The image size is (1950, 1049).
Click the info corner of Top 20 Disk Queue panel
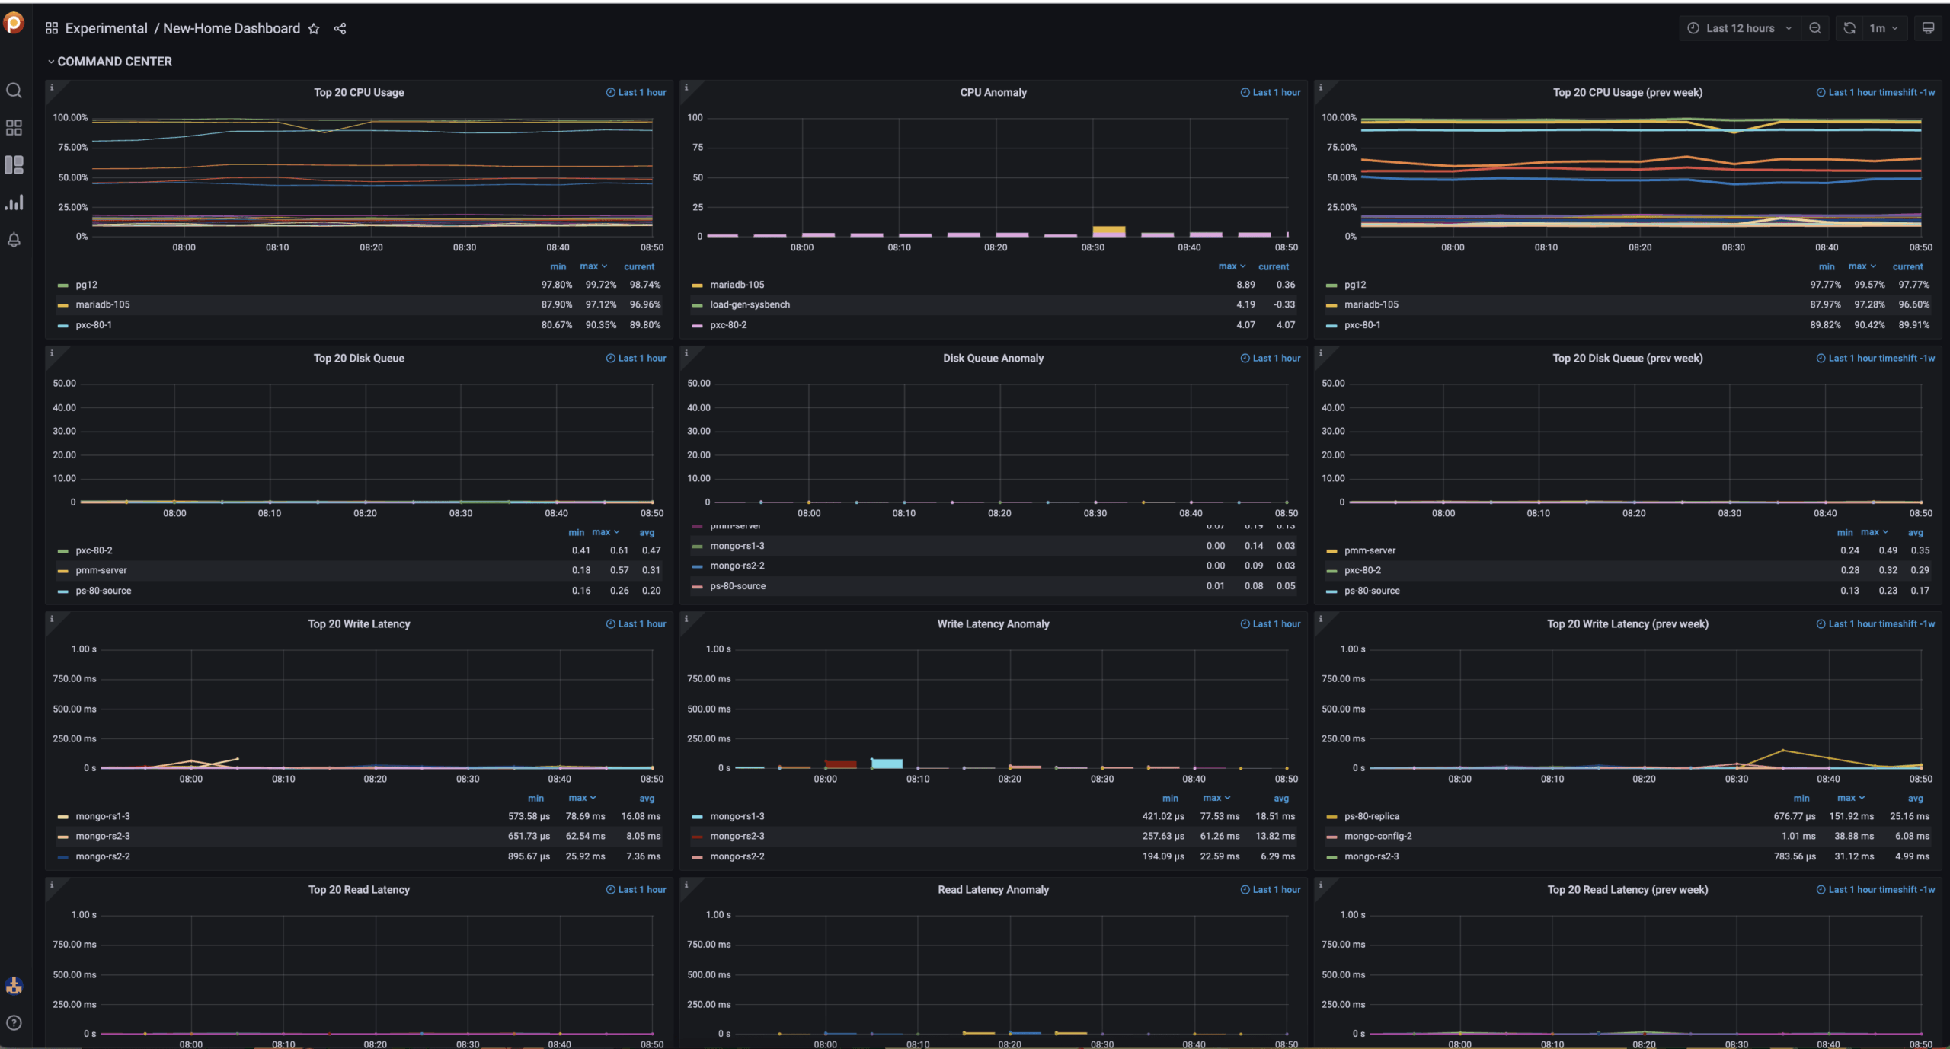[52, 352]
